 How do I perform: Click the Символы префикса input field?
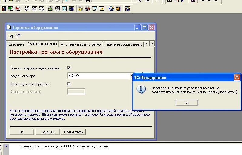[76, 92]
